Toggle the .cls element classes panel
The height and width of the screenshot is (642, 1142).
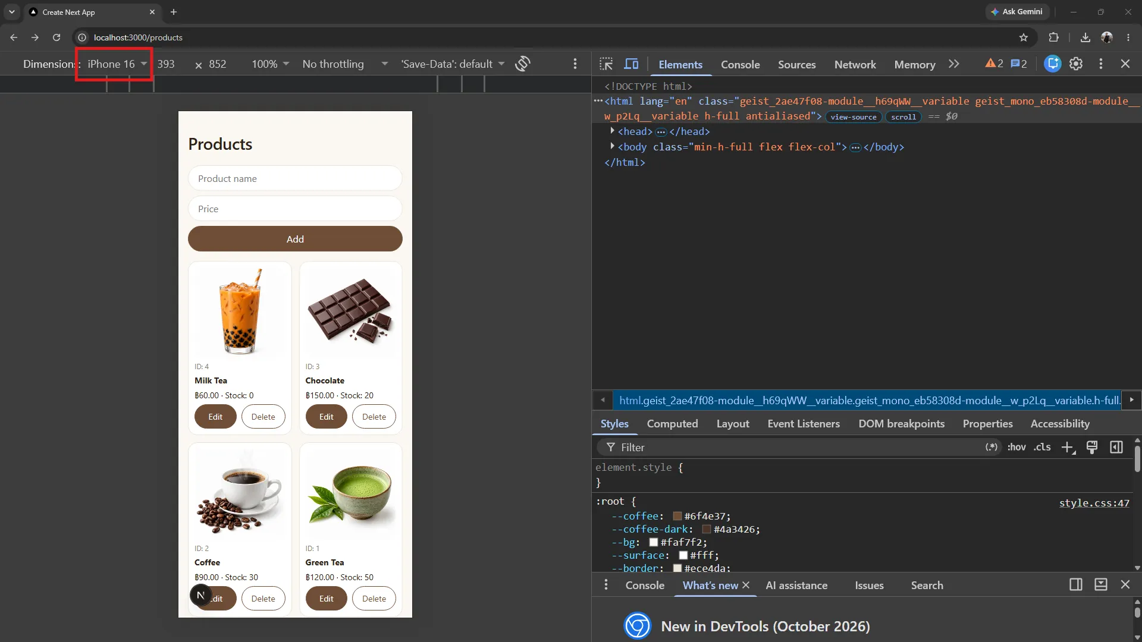pyautogui.click(x=1042, y=447)
